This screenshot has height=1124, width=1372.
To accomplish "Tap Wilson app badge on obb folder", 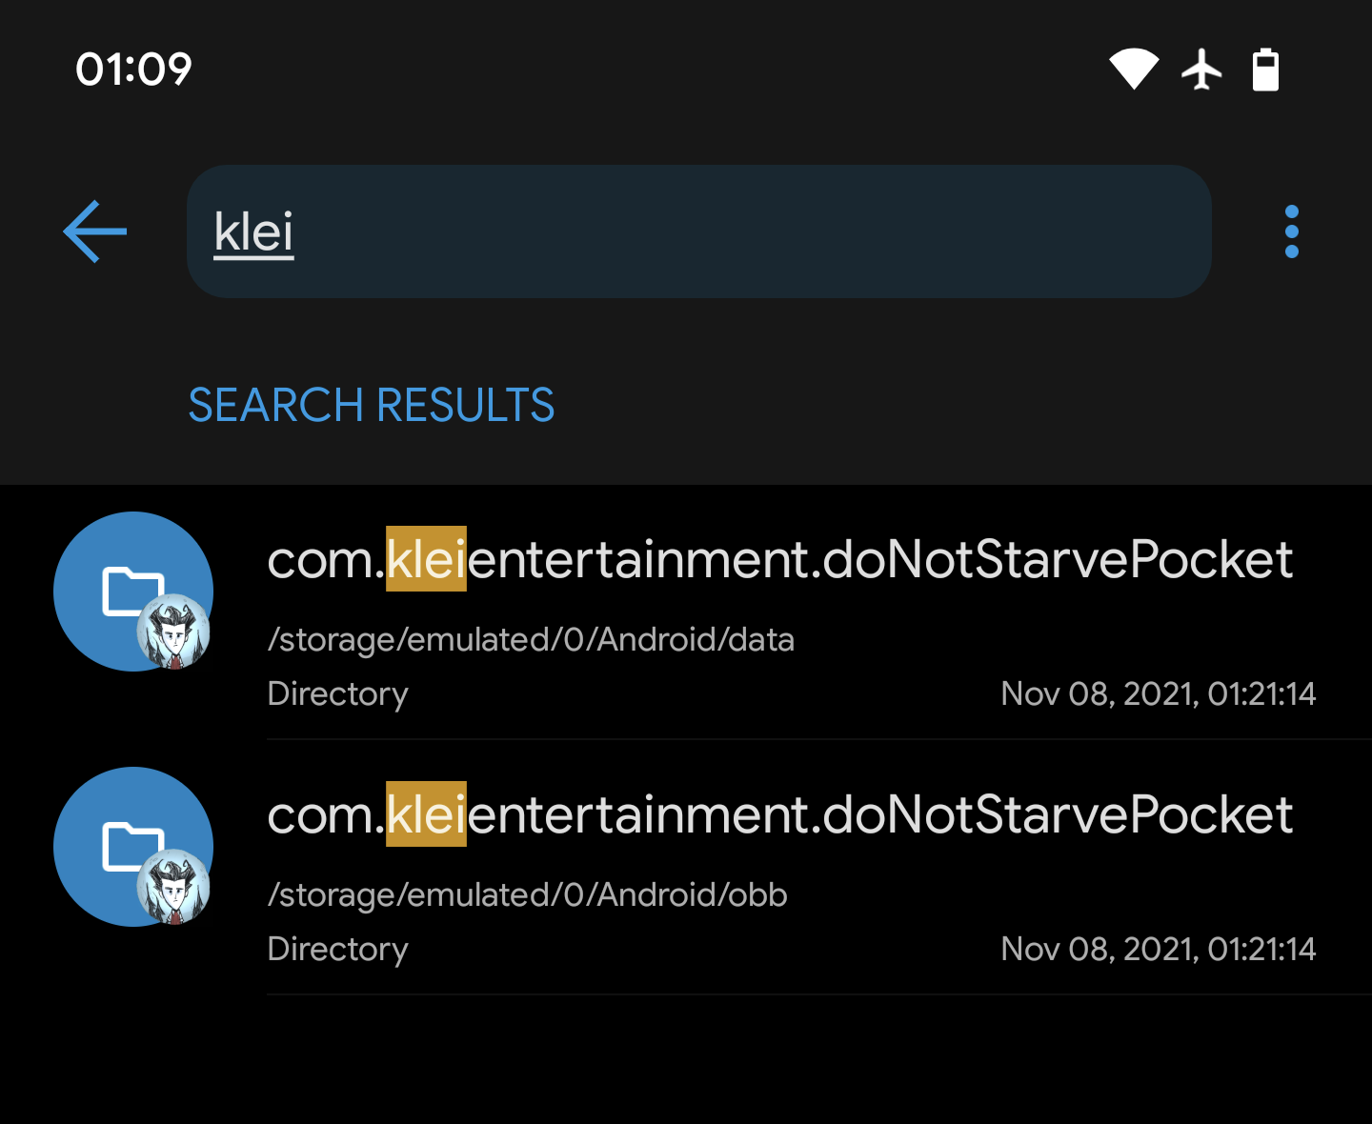I will click(173, 887).
